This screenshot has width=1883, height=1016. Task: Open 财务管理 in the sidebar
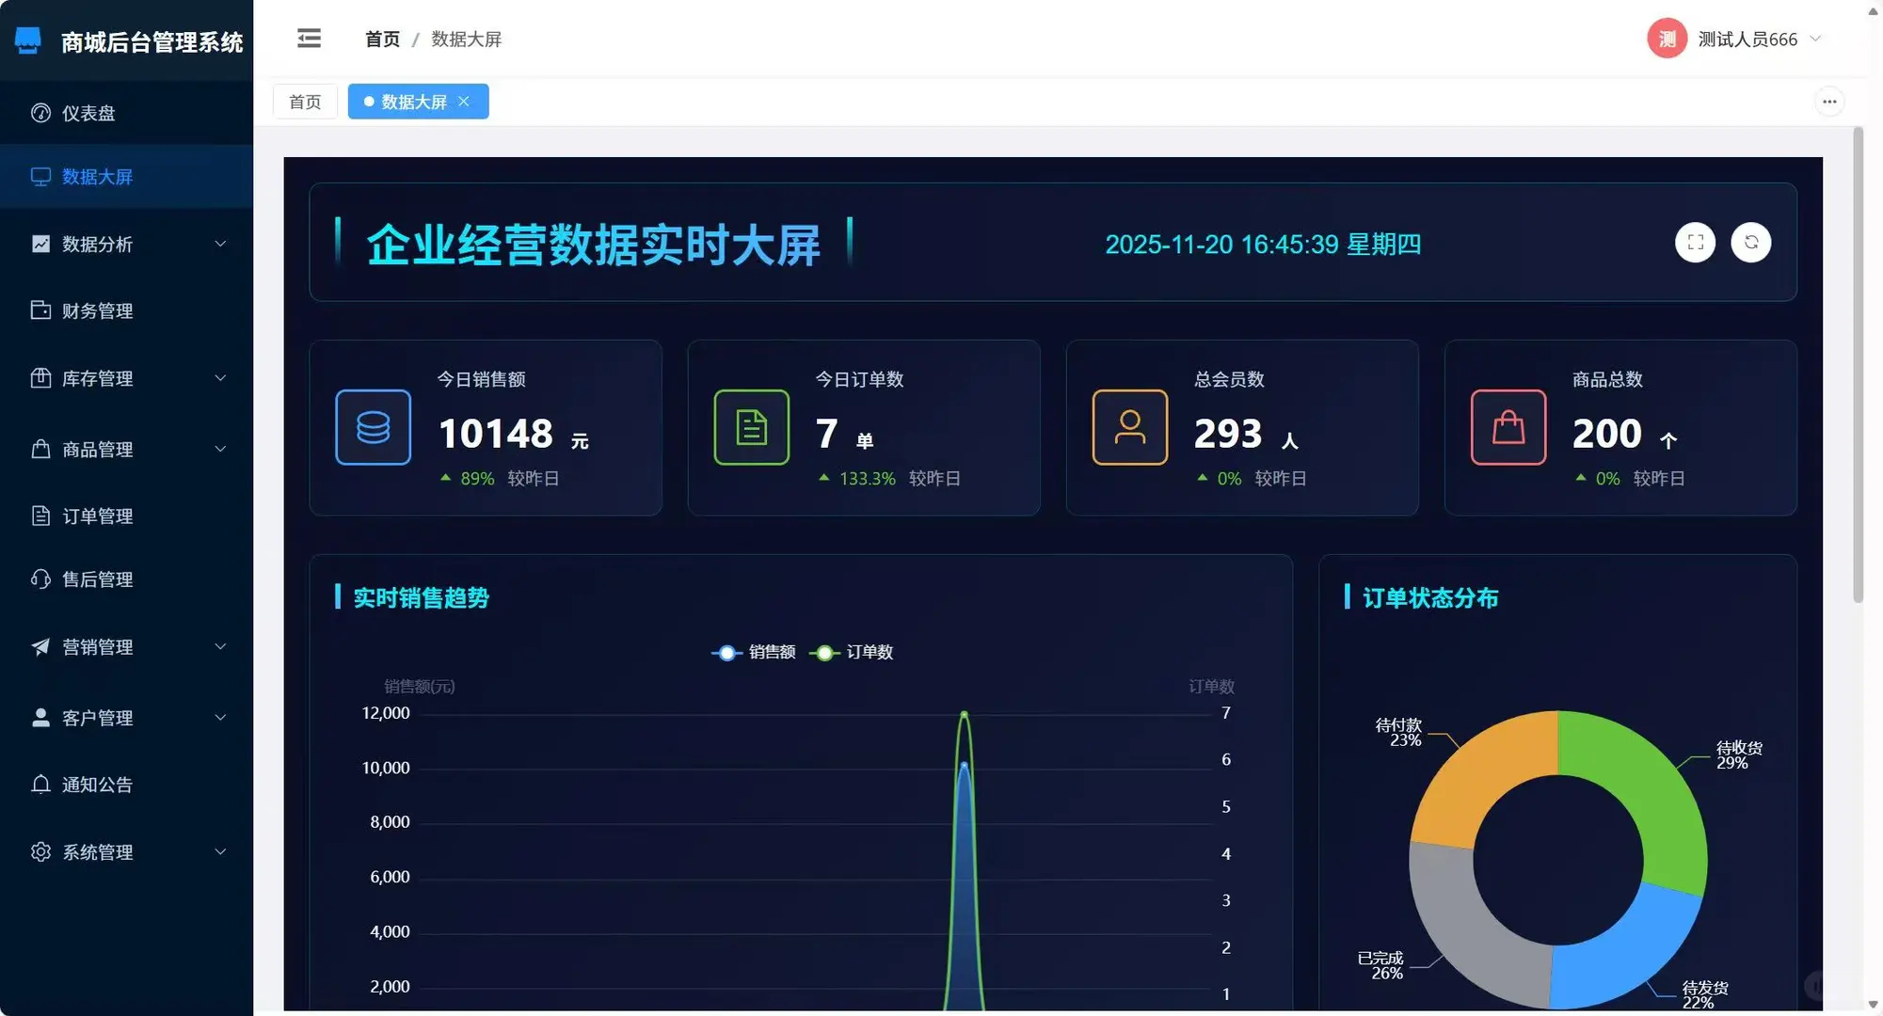(x=97, y=311)
